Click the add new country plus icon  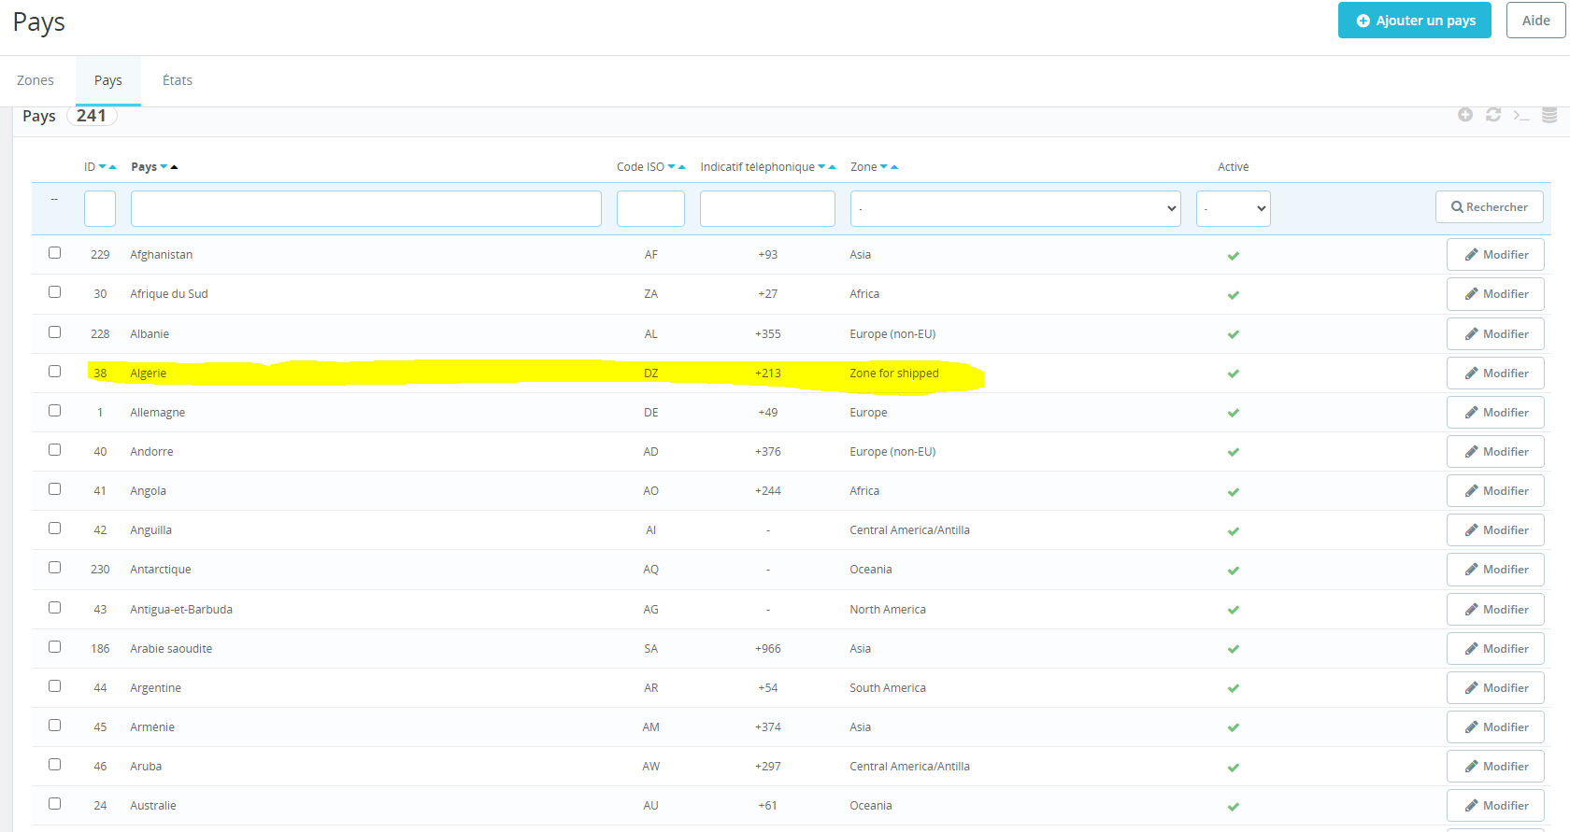pyautogui.click(x=1465, y=115)
